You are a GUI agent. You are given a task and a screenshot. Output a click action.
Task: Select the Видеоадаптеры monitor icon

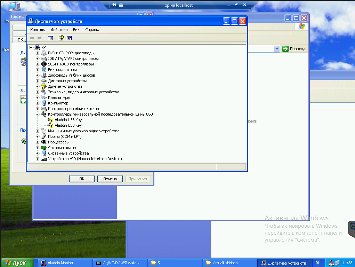click(x=44, y=70)
